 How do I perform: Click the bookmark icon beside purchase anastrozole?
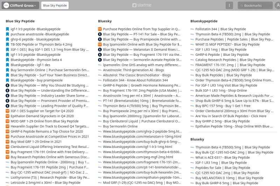[7, 34]
